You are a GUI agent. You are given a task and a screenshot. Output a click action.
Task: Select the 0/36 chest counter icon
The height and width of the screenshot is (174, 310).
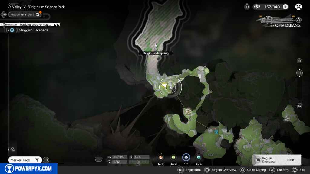click(173, 157)
